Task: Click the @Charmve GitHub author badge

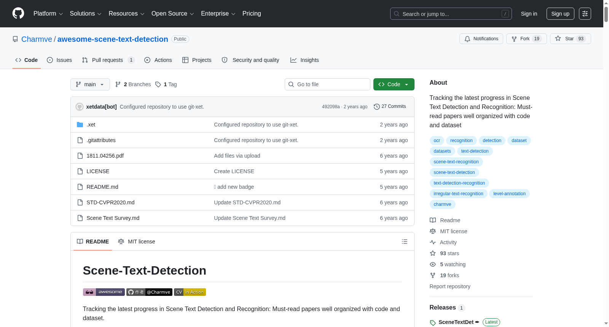Action: click(149, 292)
